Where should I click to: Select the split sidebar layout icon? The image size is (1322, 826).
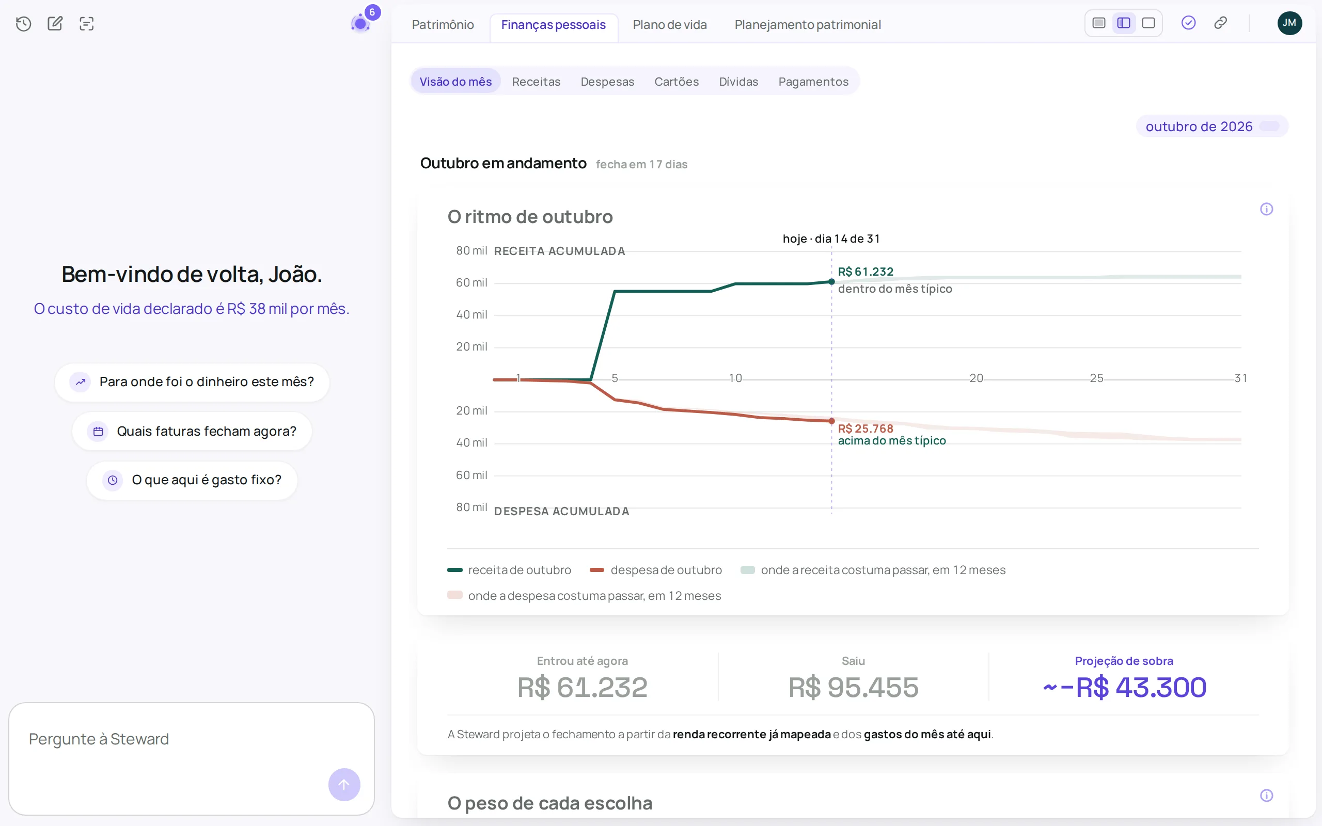pos(1124,23)
